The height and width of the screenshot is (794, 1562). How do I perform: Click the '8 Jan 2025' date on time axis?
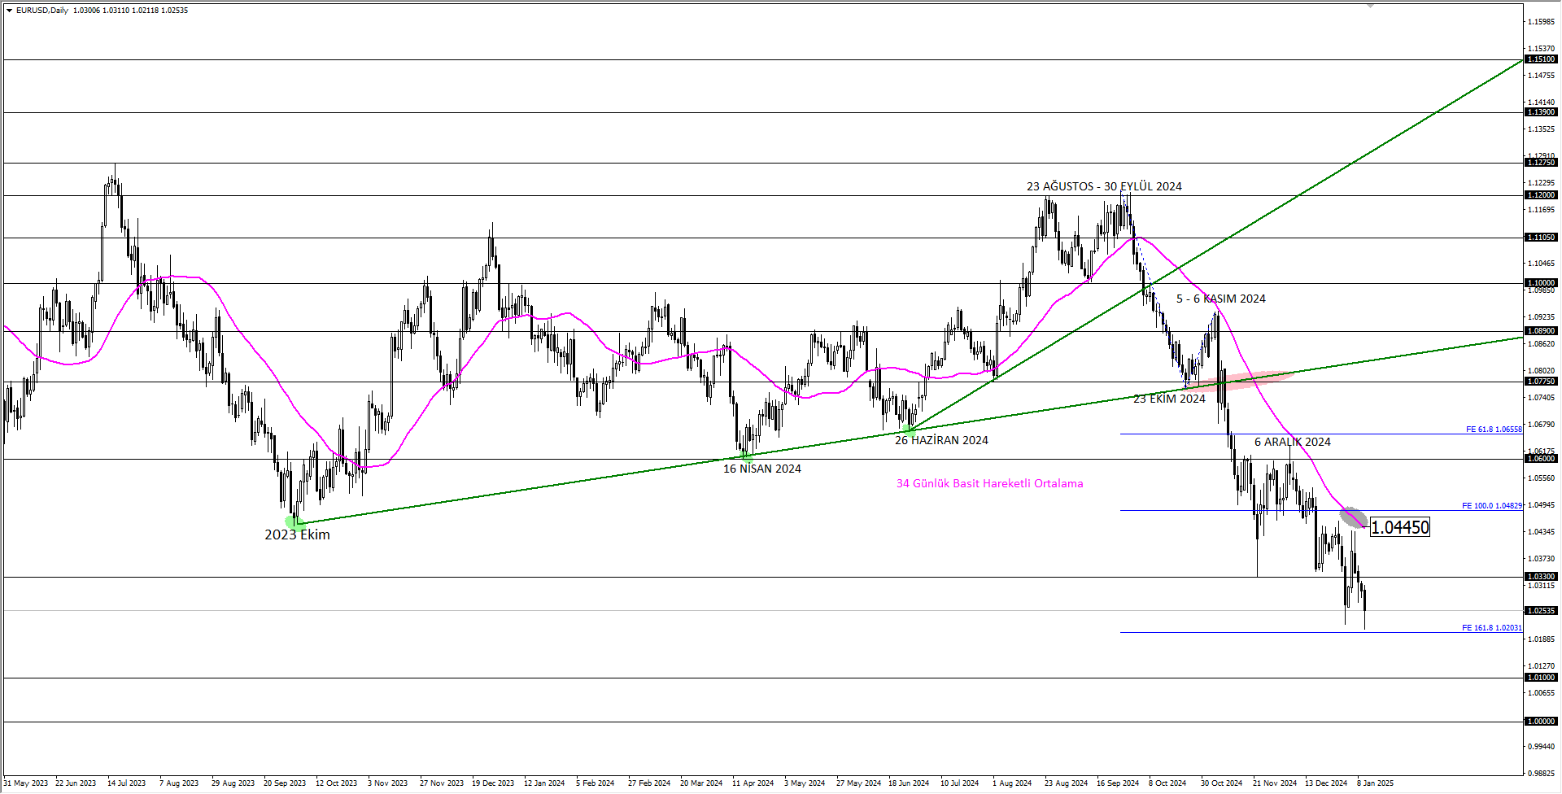(1375, 783)
